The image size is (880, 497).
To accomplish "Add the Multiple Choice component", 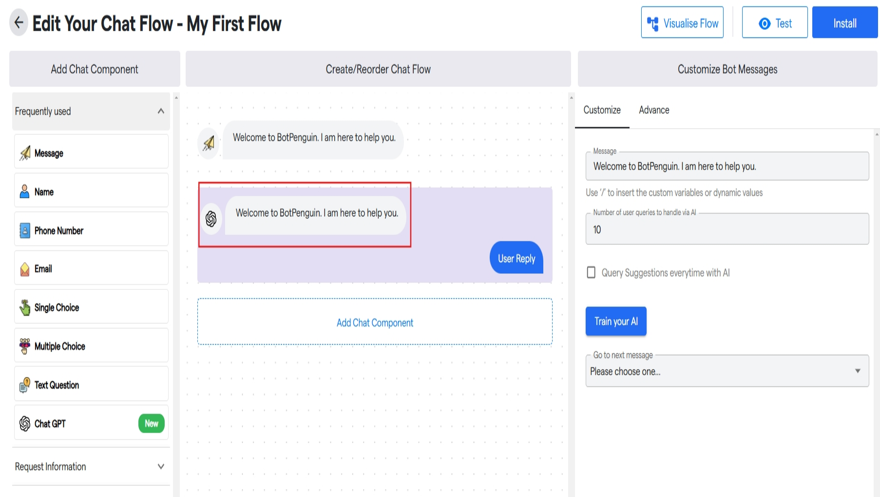I will tap(91, 345).
